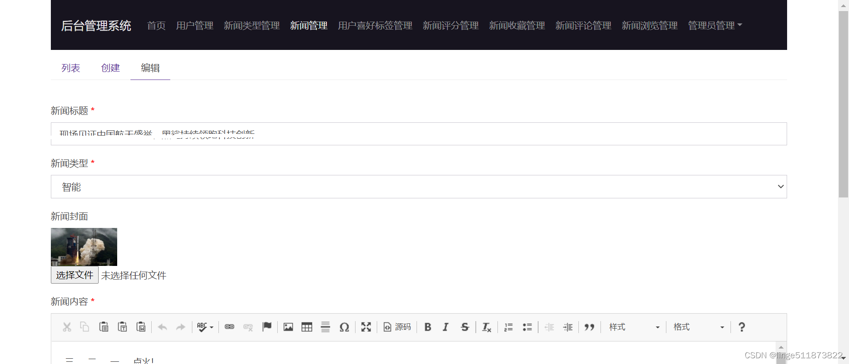This screenshot has width=849, height=364.
Task: Open 新闻评分管理 in navigation bar
Action: [x=451, y=26]
